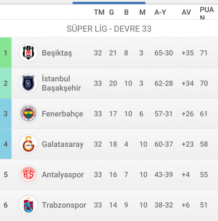The image size is (218, 221).
Task: Click the İstanbul Başakşehir club crest
Action: click(x=28, y=83)
